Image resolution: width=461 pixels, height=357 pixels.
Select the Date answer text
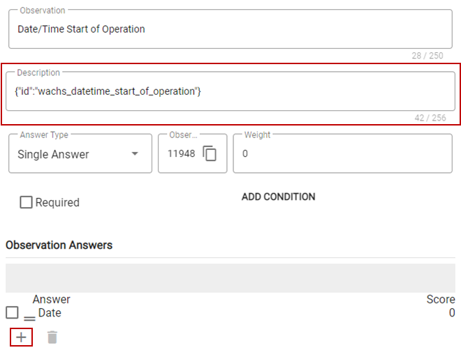[x=50, y=312]
